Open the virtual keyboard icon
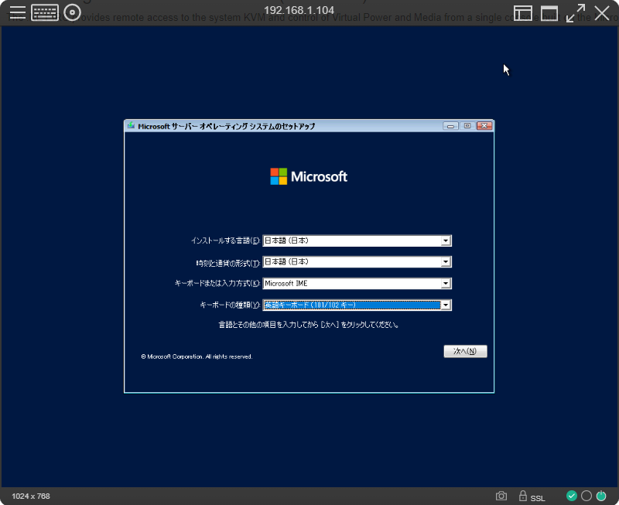Screen dimensions: 619x505 [45, 12]
